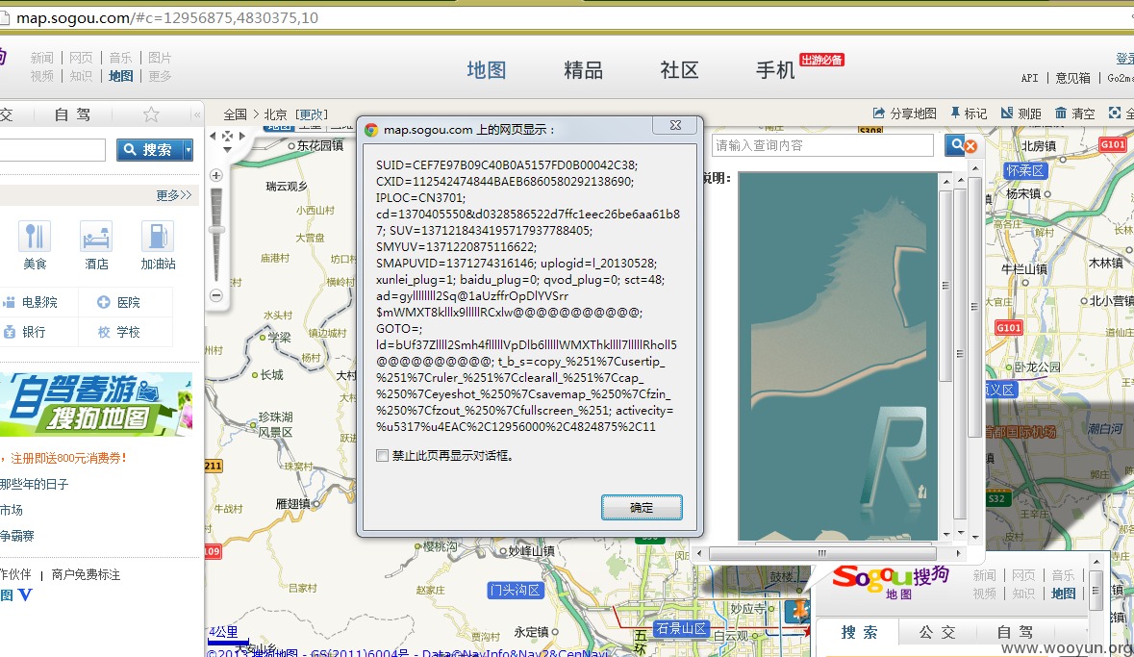This screenshot has width=1134, height=657.
Task: Open the 更多>> more categories link
Action: point(173,195)
